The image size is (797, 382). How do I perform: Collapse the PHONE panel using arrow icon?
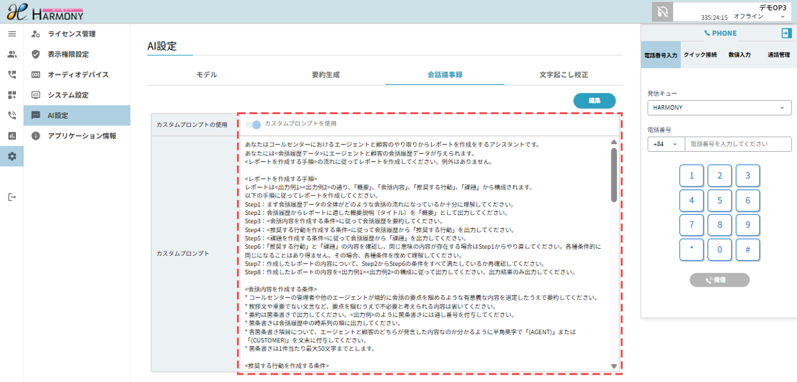786,33
